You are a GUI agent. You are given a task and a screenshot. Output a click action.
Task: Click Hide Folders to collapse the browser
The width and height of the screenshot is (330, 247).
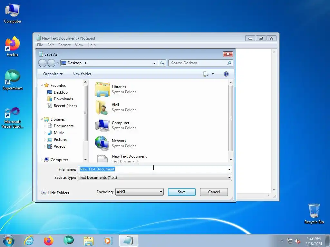pyautogui.click(x=55, y=193)
